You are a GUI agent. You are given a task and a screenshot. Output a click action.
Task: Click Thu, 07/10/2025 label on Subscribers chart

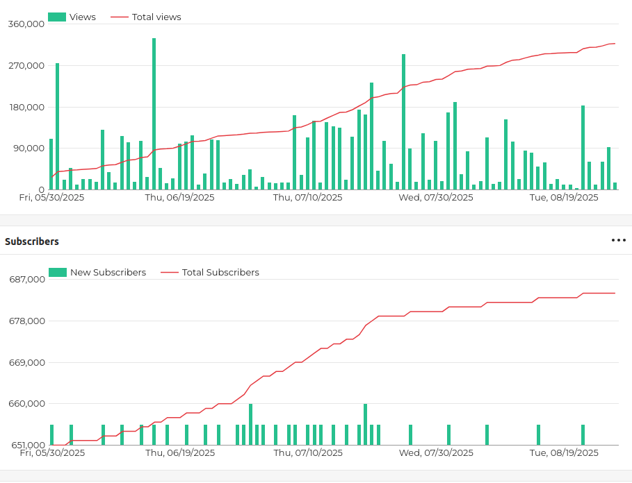308,453
